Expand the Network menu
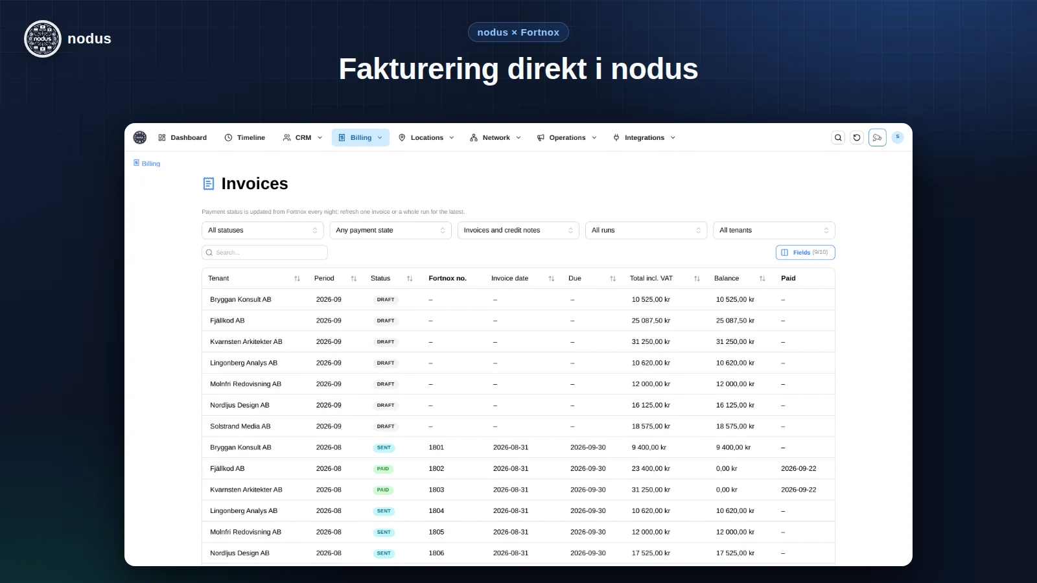The height and width of the screenshot is (583, 1037). tap(496, 137)
